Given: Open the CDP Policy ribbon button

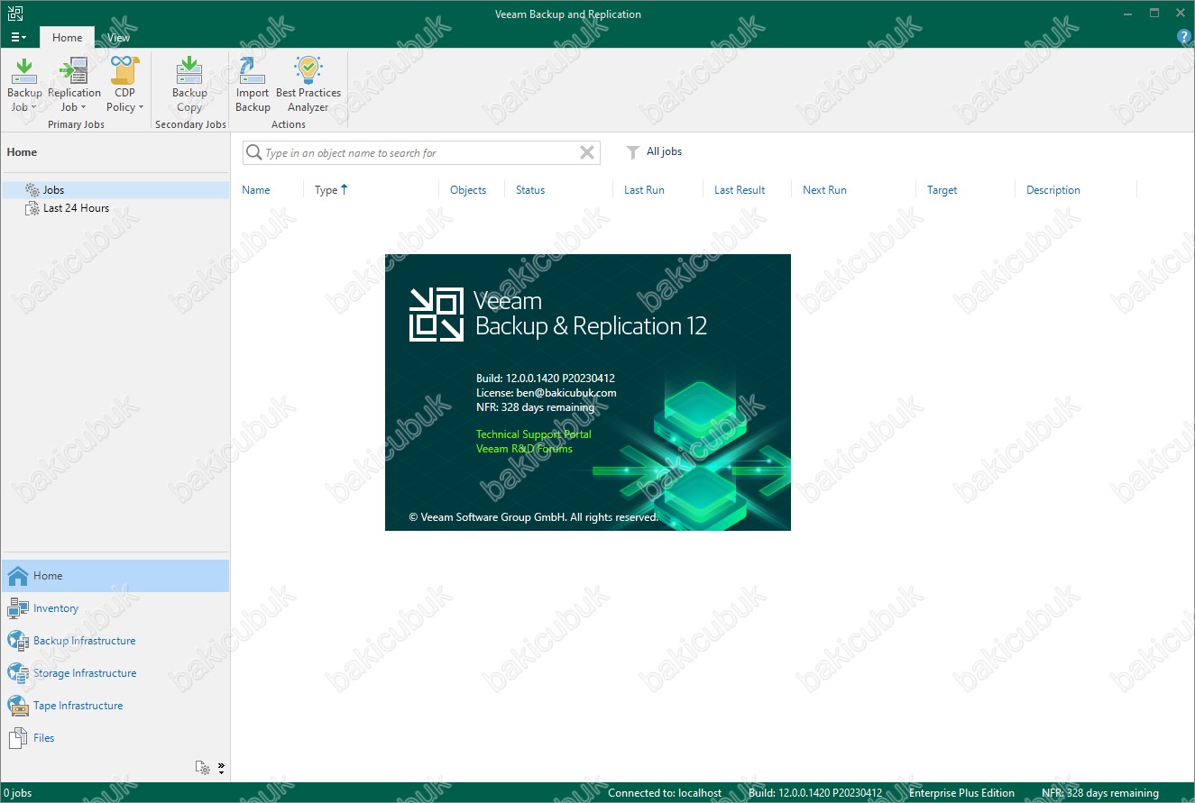Looking at the screenshot, I should pos(124,84).
